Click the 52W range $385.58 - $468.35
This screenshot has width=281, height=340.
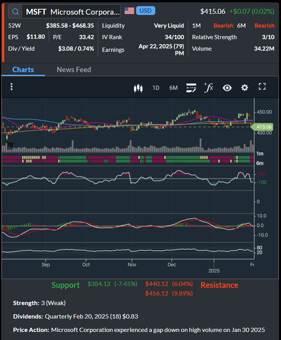[x=70, y=26]
